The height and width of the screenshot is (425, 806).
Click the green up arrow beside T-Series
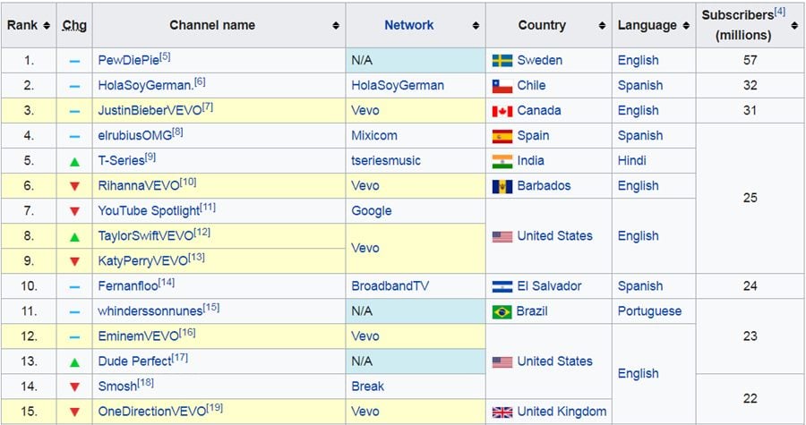pos(74,162)
